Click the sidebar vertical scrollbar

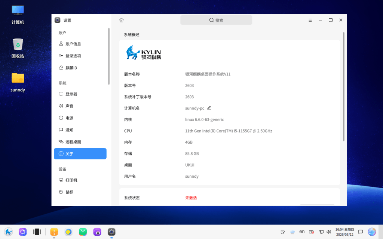tap(109, 56)
